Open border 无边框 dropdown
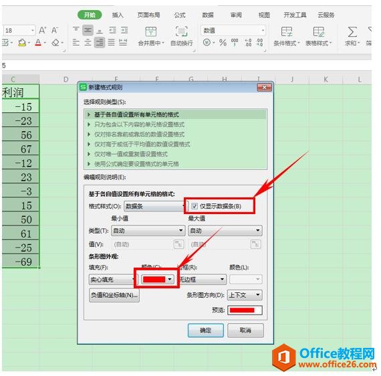Viewport: 381px width, 376px height. [202, 280]
